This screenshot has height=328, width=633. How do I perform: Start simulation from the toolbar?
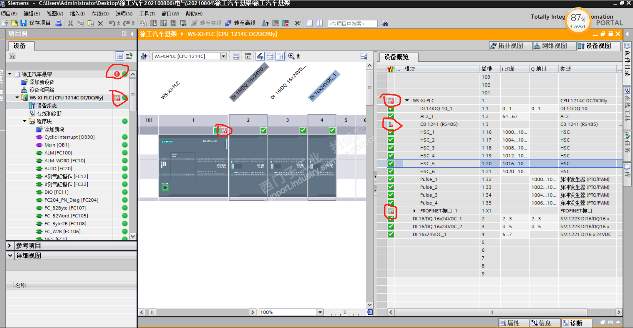(173, 23)
